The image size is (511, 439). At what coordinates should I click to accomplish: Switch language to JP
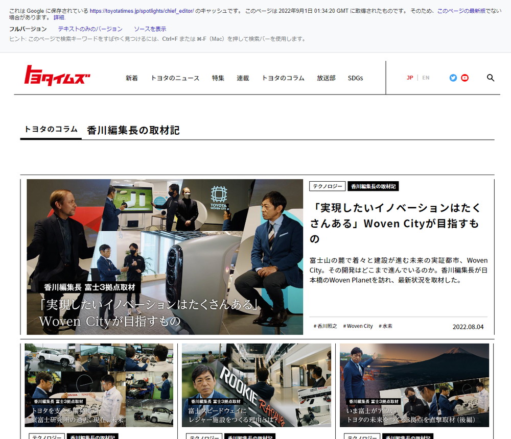point(410,78)
